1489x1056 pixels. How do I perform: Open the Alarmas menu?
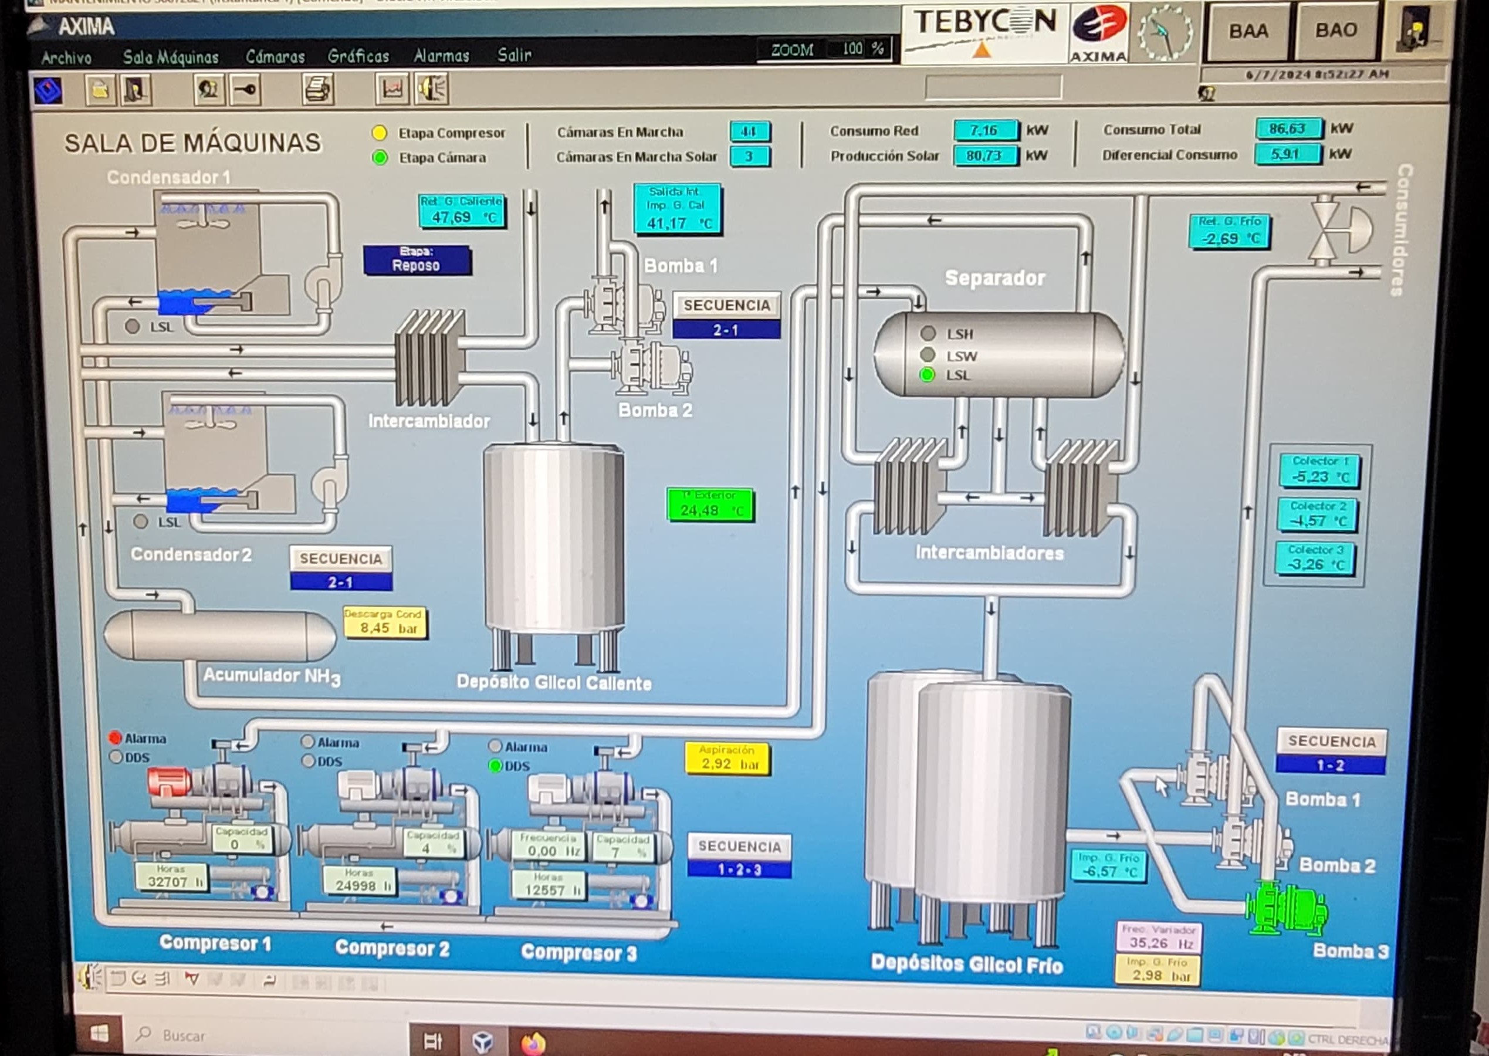(x=442, y=55)
